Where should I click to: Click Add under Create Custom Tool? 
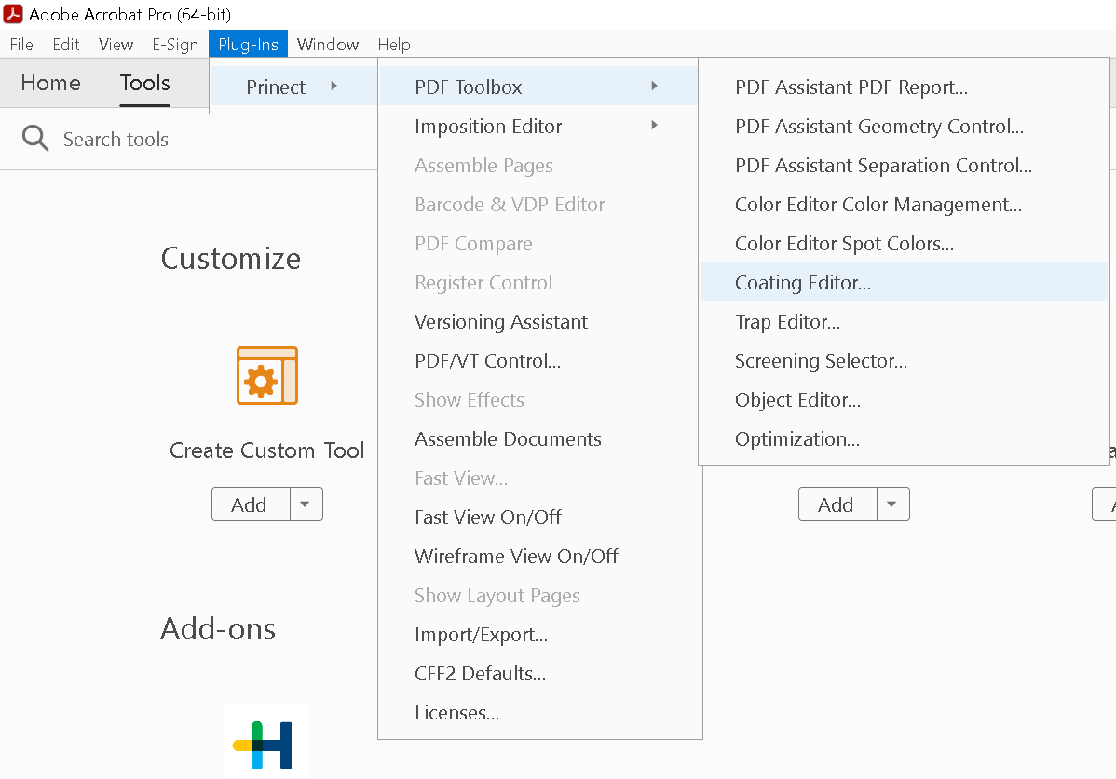[x=251, y=504]
